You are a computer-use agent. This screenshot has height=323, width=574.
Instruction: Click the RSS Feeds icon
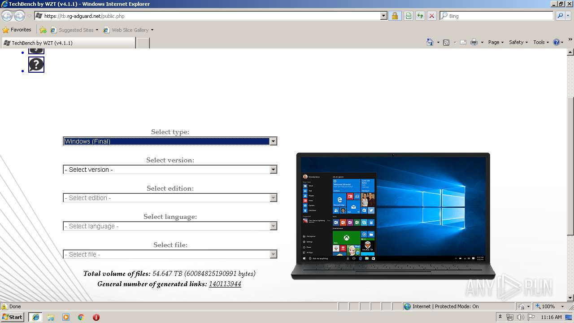(x=446, y=42)
